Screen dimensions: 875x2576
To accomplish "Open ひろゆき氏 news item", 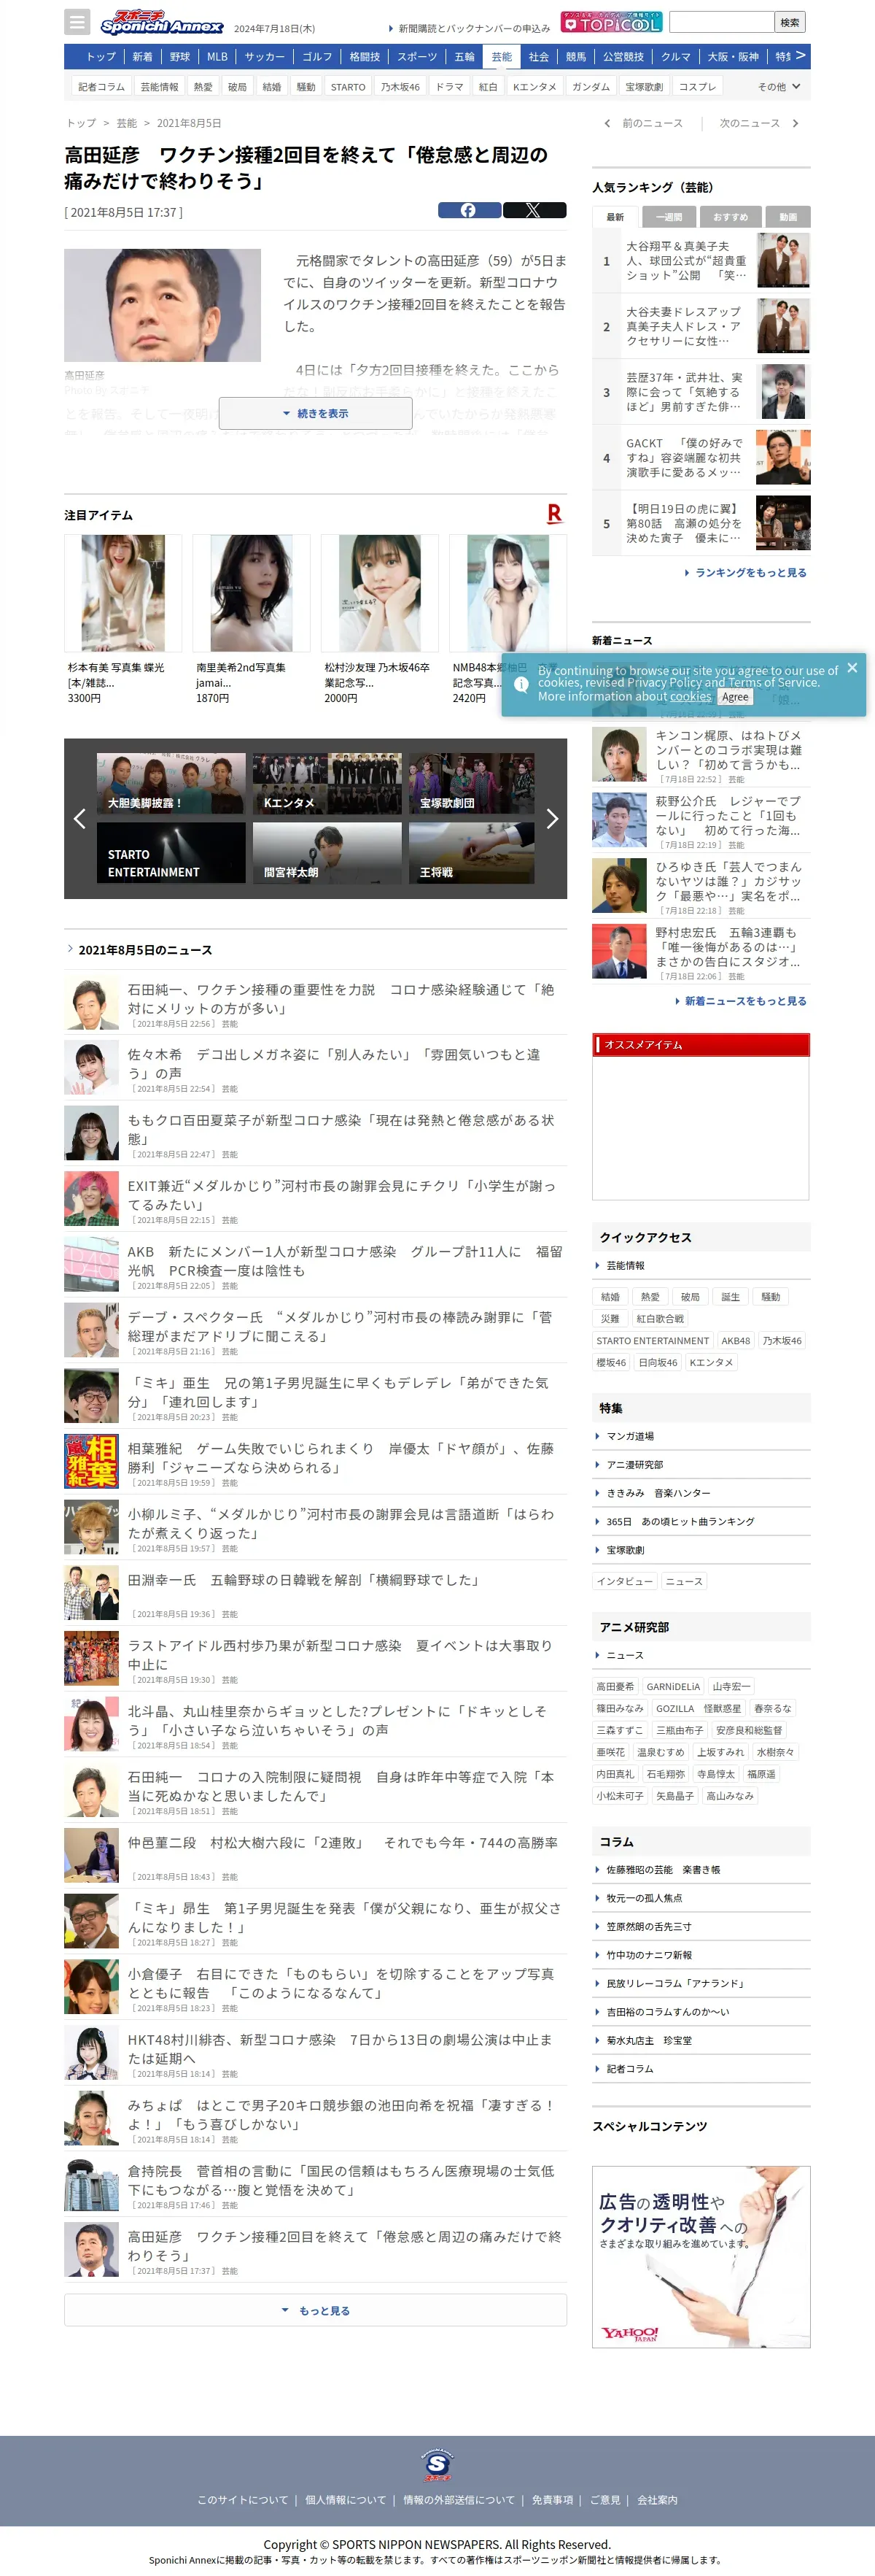I will (x=701, y=886).
